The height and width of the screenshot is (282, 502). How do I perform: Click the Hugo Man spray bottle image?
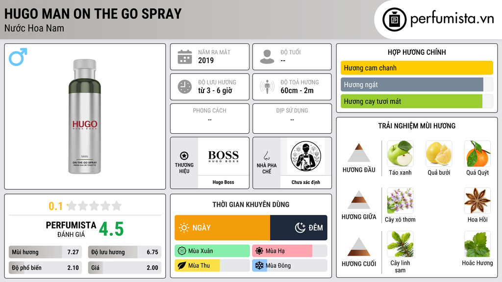[84, 117]
